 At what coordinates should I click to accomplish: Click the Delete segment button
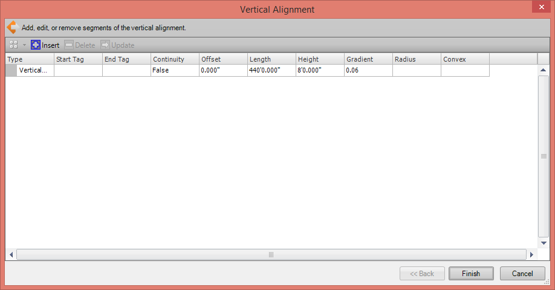(80, 45)
